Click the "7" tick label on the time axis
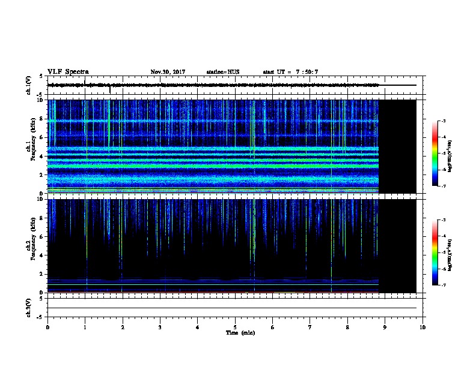Image resolution: width=476 pixels, height=367 pixels. pyautogui.click(x=310, y=327)
